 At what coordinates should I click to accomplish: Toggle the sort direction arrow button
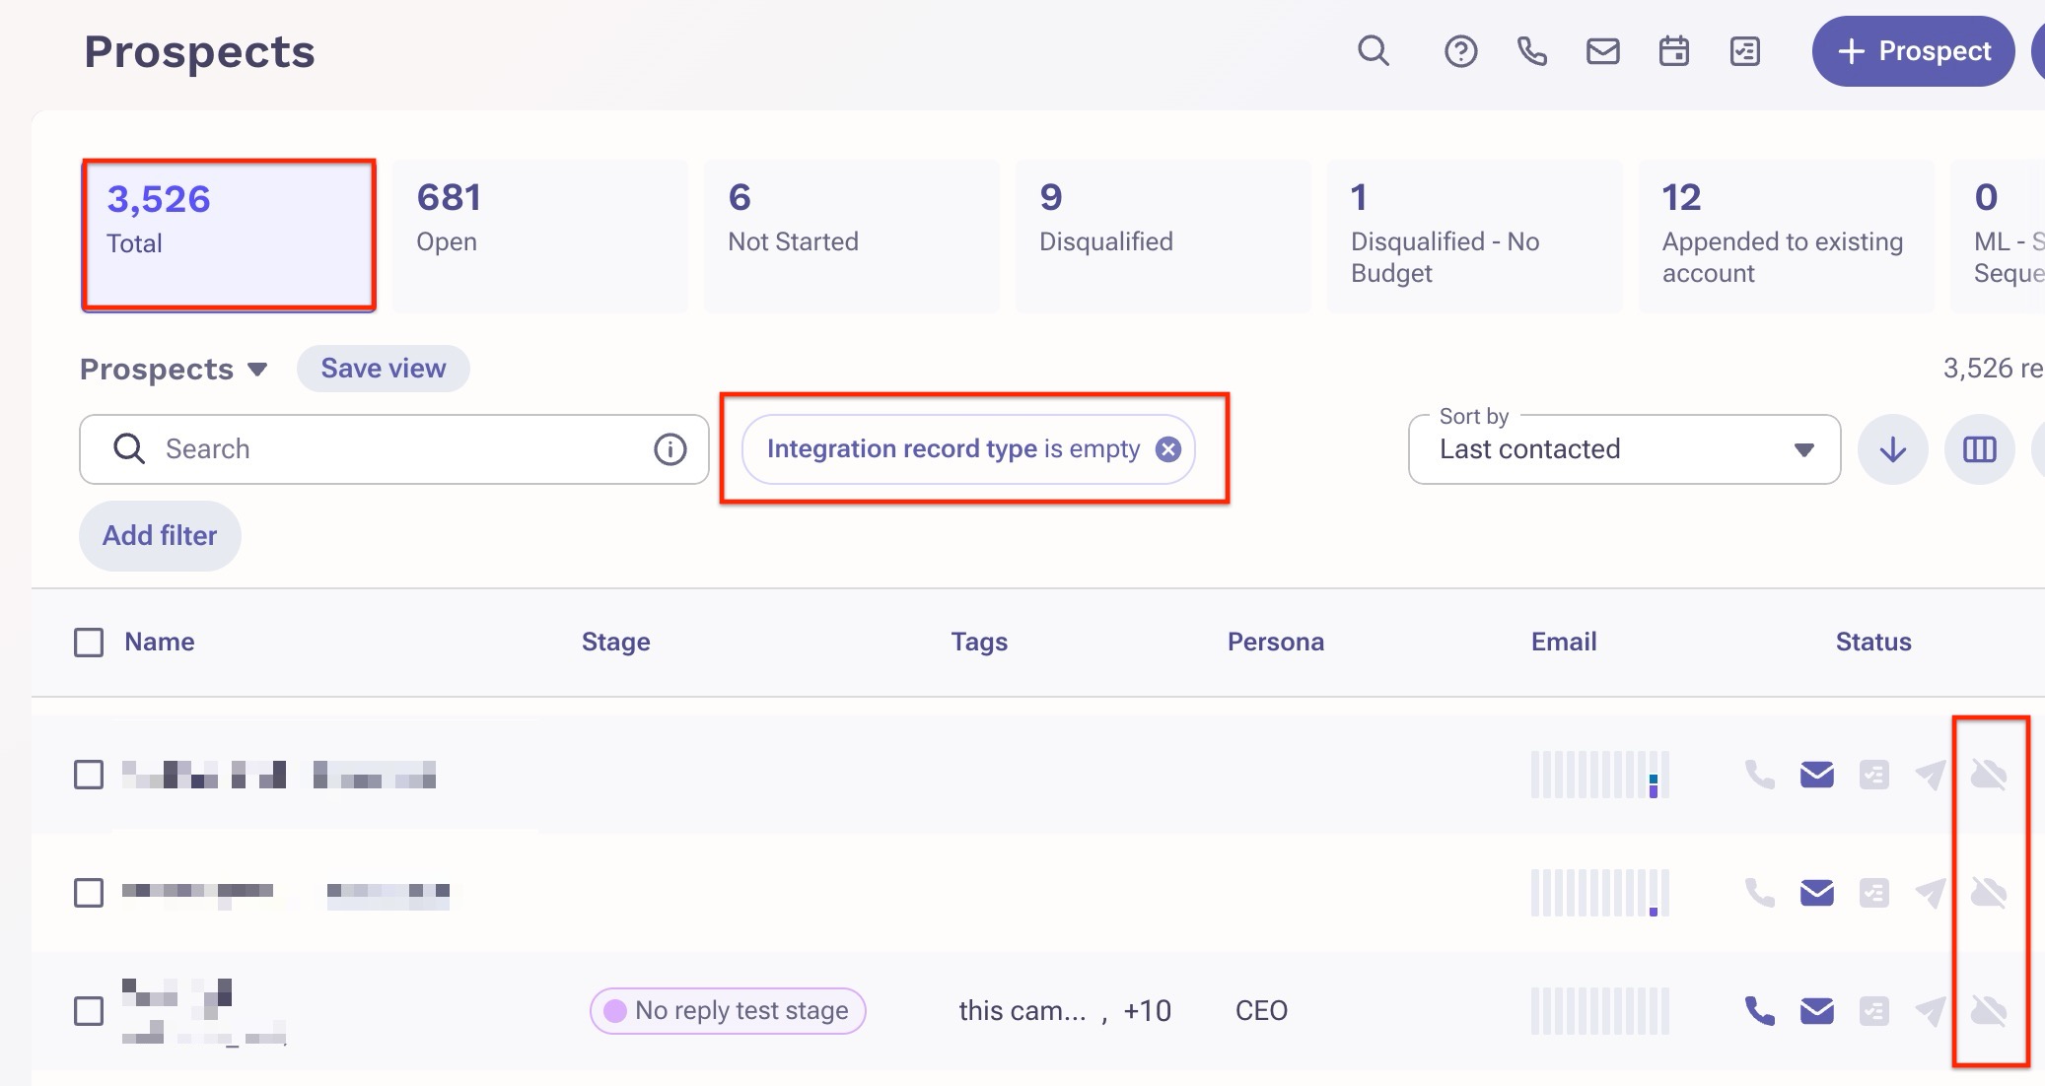(1892, 449)
